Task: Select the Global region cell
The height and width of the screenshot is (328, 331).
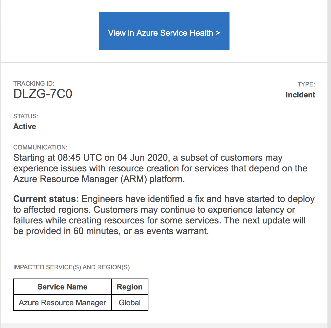Action: click(130, 303)
